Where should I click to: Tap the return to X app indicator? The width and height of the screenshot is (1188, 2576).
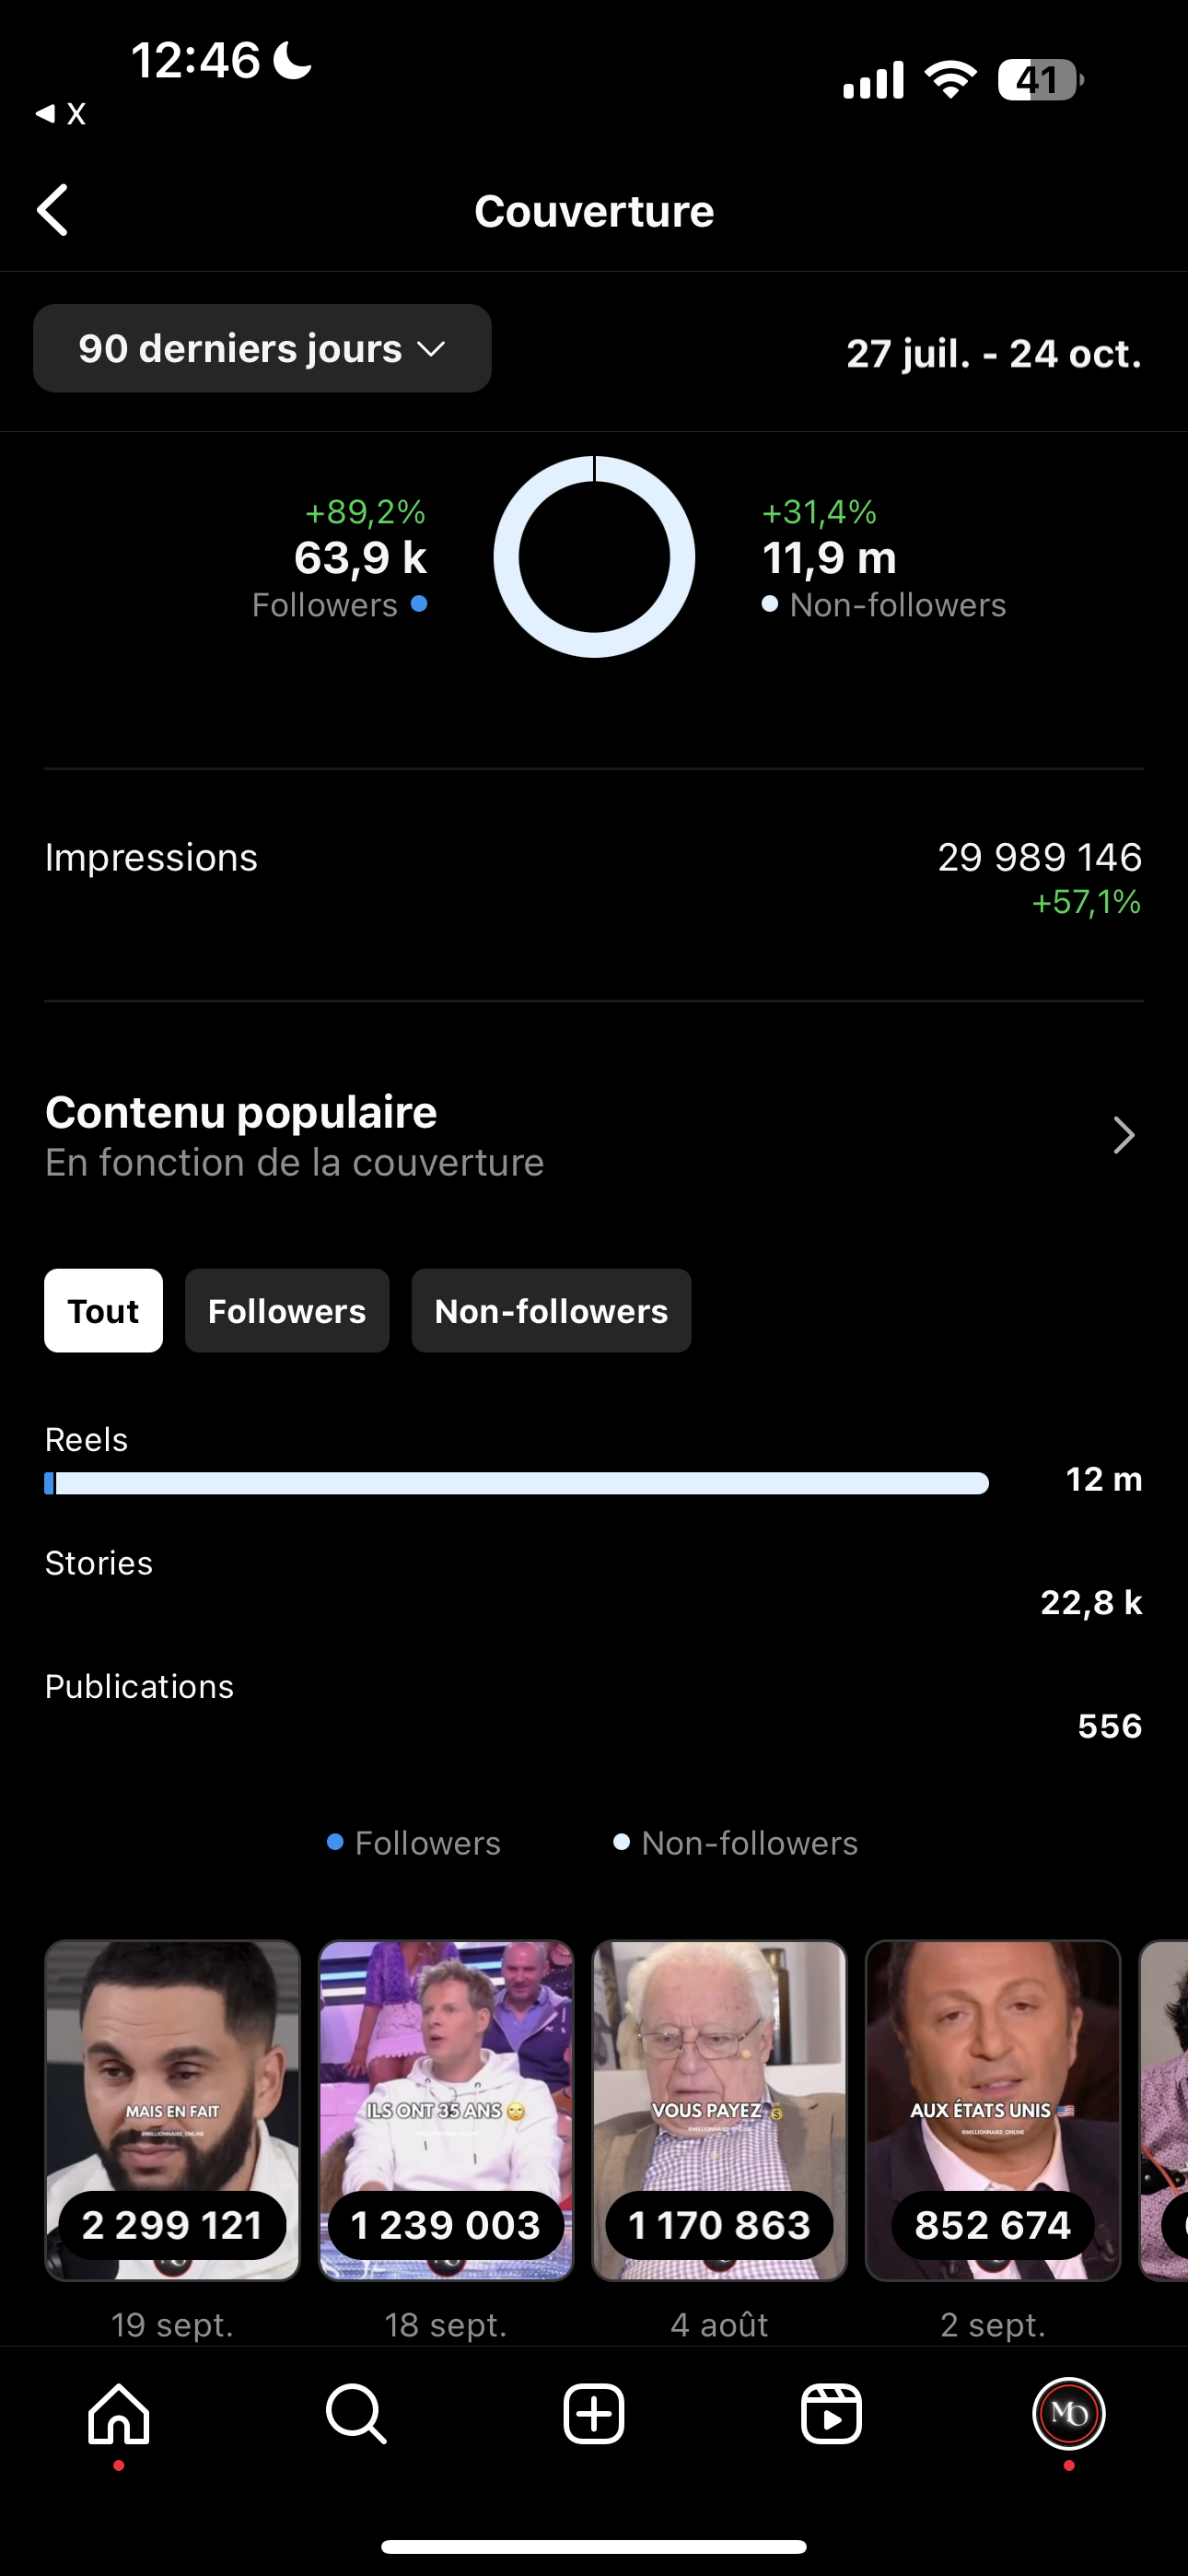(60, 114)
